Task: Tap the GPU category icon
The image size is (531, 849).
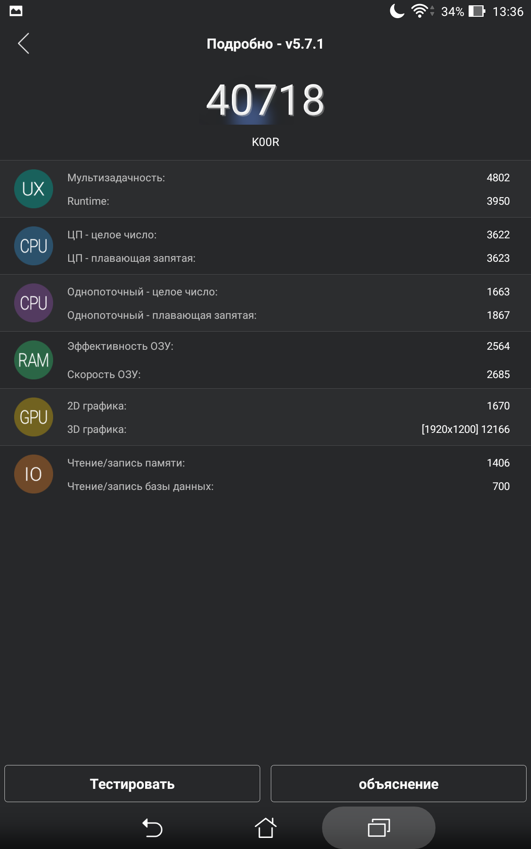Action: [34, 417]
